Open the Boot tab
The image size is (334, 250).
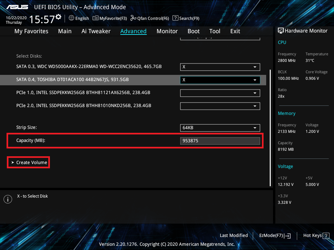click(x=193, y=31)
